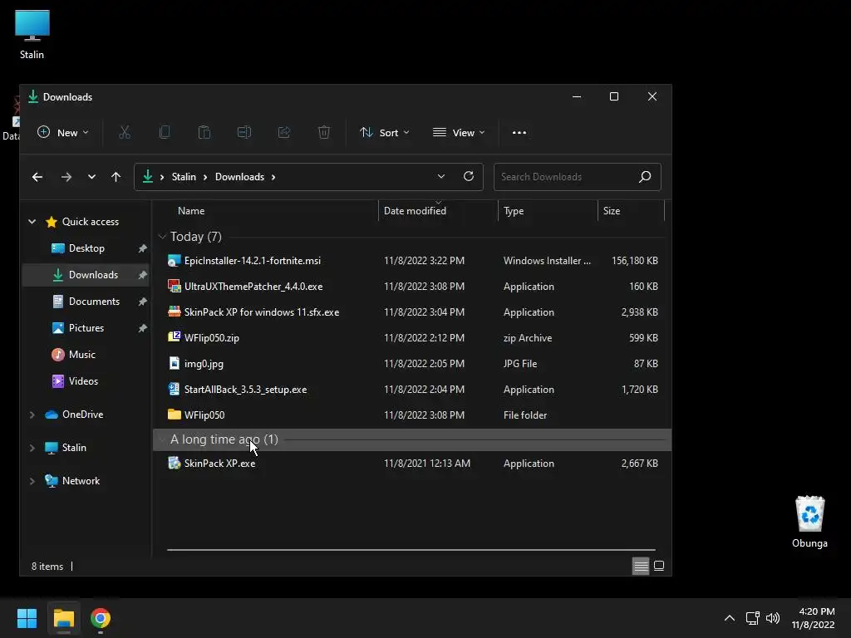The width and height of the screenshot is (851, 638).
Task: Select Desktop in Quick access
Action: pyautogui.click(x=86, y=248)
